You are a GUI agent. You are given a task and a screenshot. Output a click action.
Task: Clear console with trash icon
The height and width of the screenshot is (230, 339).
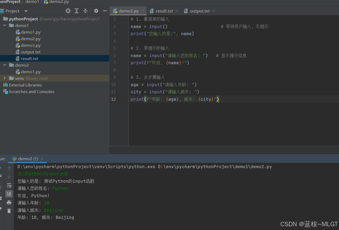9,211
